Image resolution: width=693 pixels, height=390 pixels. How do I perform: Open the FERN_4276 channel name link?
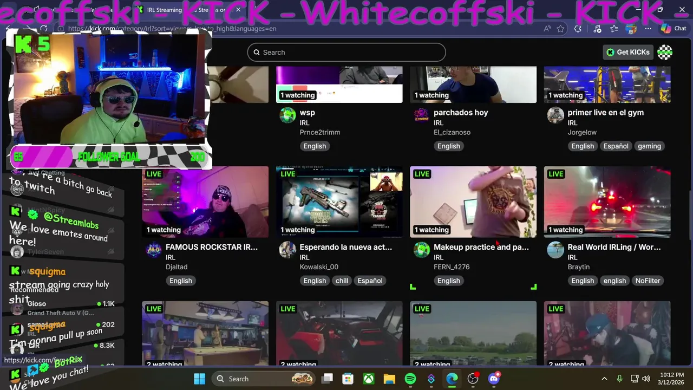(452, 267)
